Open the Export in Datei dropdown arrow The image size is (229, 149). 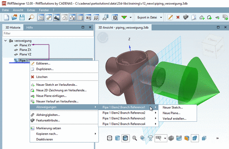click(x=161, y=17)
